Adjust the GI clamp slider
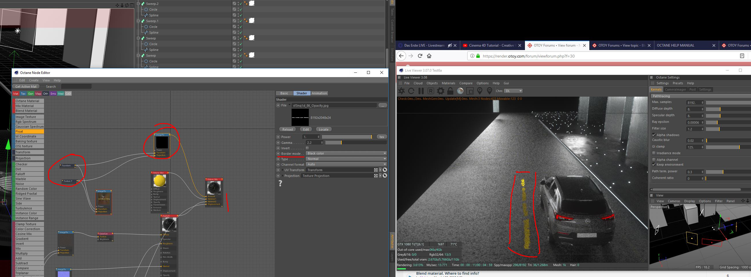751x277 pixels. point(728,147)
